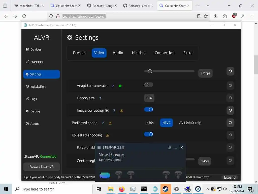Reset Preferred codec to default

point(230,123)
